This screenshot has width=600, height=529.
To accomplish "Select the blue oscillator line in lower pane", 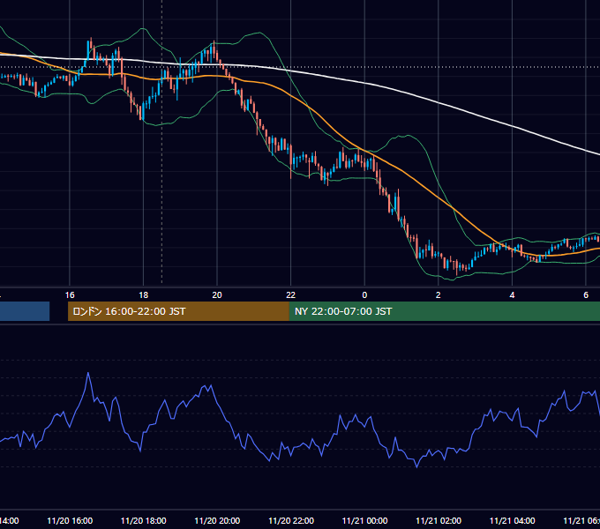I will pos(300,420).
